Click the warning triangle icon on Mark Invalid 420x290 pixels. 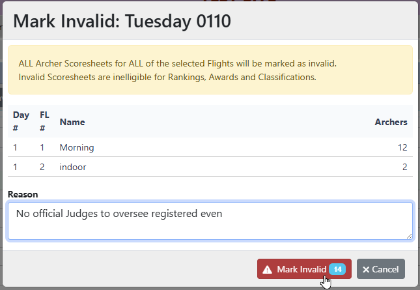[267, 270]
